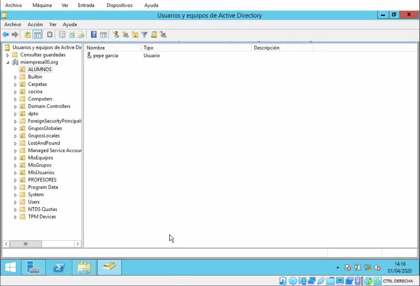Click the clipboard paste icon in the toolbar
The image size is (420, 286).
[x=50, y=35]
